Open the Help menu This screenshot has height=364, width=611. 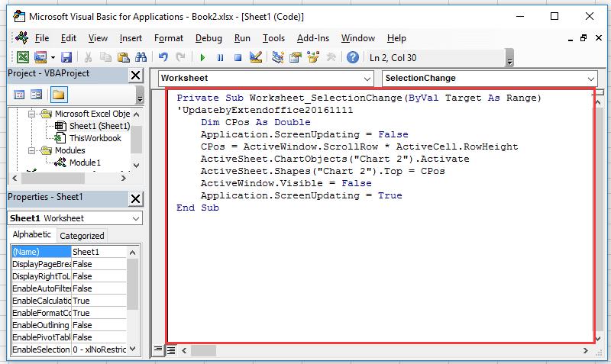coord(396,38)
